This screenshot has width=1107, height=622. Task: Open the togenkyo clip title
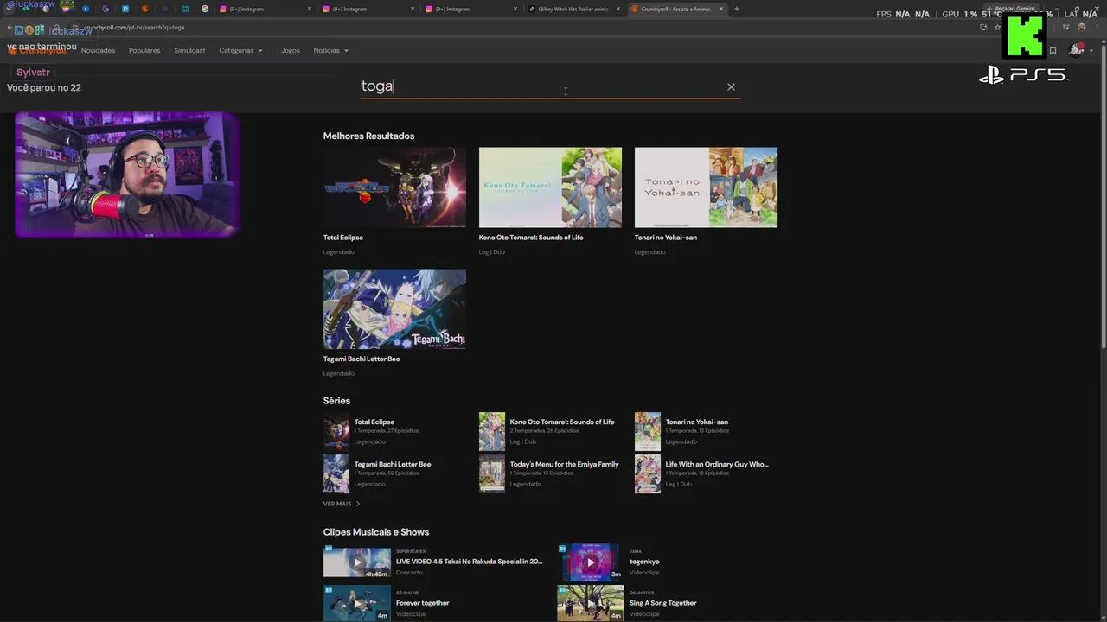[x=644, y=562]
